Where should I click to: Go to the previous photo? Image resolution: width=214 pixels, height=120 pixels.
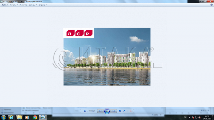[100, 111]
